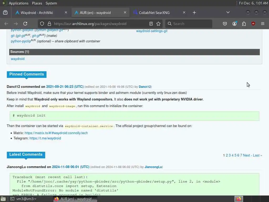
Task: Click the Sources (1) header bar
Action: 134,52
